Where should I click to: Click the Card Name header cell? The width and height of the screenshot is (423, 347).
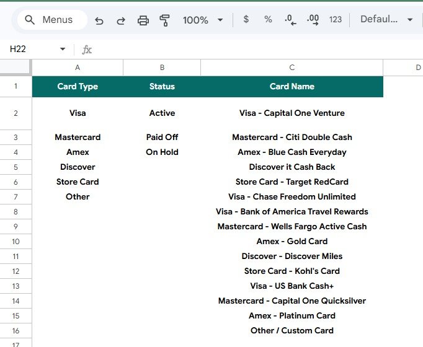coord(292,87)
